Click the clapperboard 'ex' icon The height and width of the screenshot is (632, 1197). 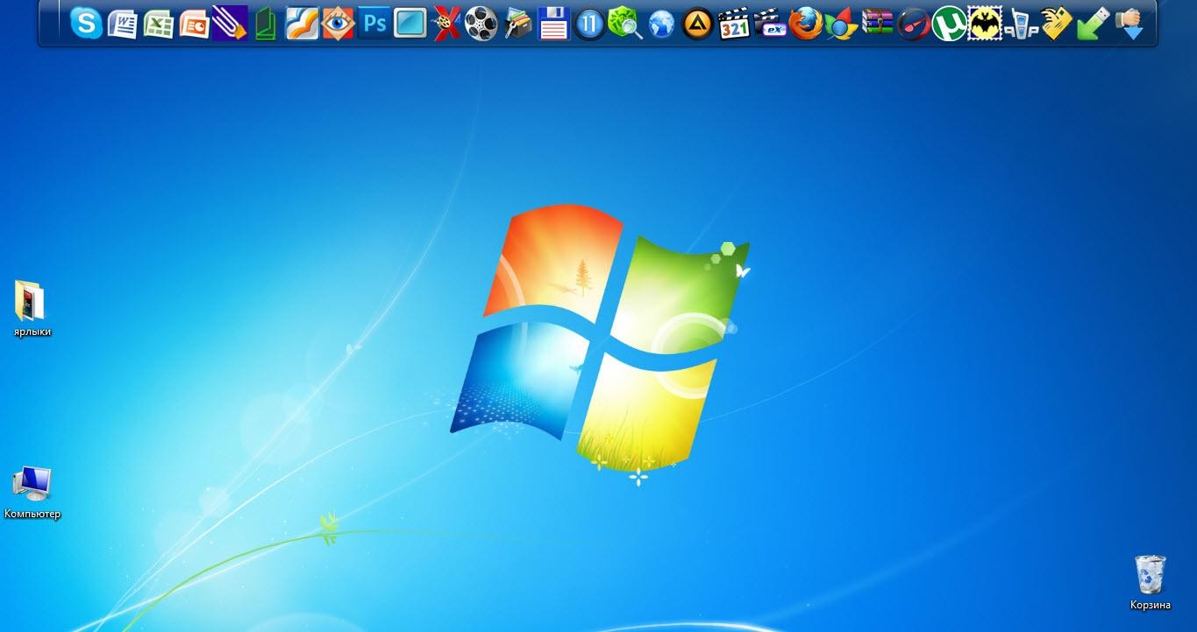(x=770, y=23)
